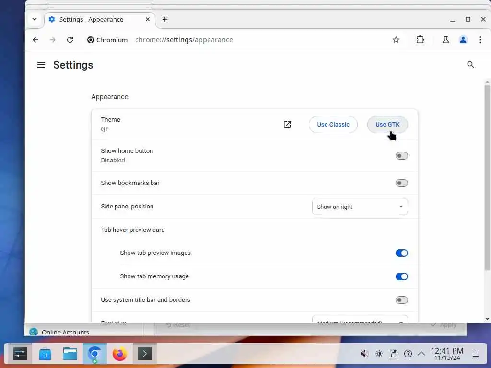Close the Settings - Appearance tab
Image resolution: width=491 pixels, height=368 pixels.
(148, 19)
